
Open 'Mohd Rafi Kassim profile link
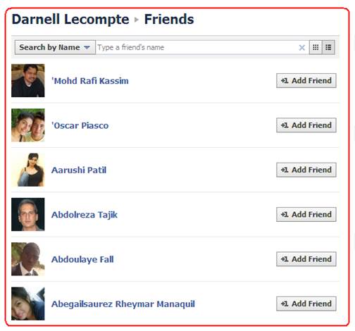[x=90, y=81]
